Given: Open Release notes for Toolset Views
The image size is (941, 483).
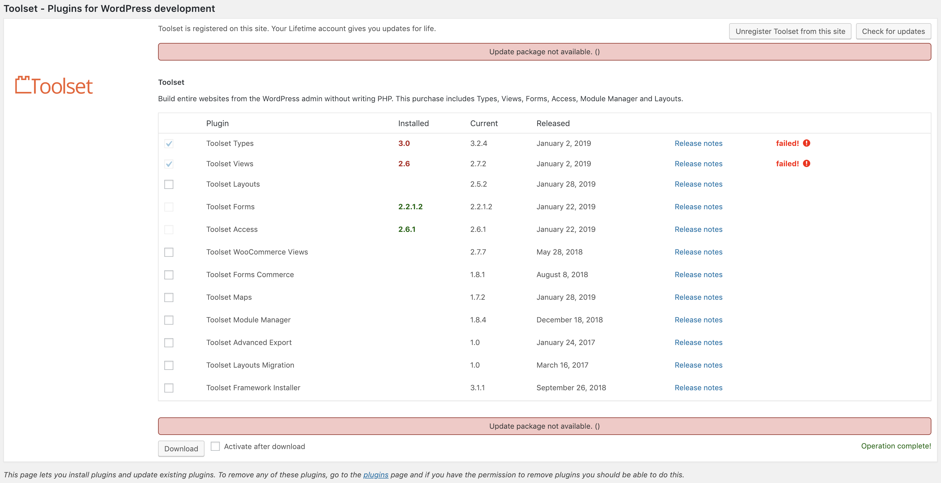Looking at the screenshot, I should [699, 164].
